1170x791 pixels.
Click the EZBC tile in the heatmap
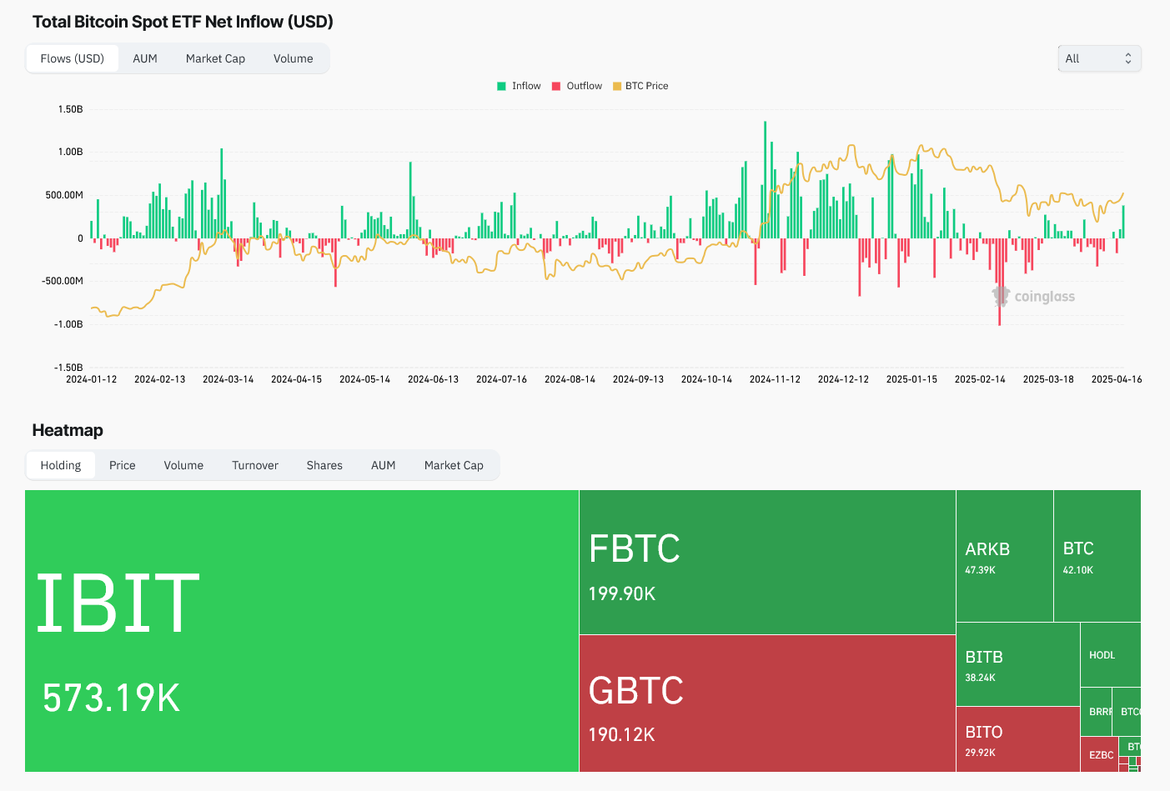pyautogui.click(x=1101, y=754)
